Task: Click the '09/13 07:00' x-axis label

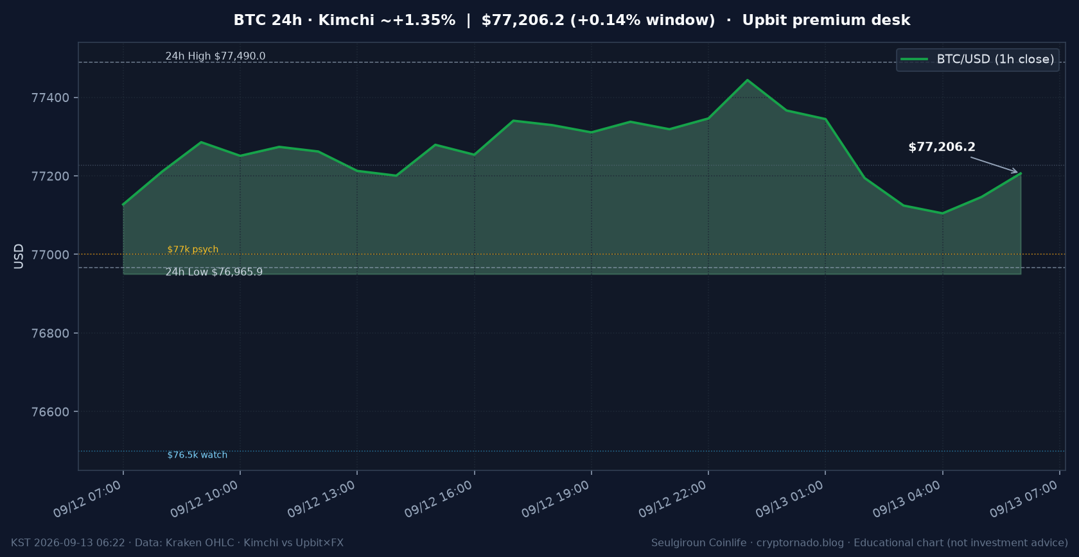Action: pos(1024,499)
